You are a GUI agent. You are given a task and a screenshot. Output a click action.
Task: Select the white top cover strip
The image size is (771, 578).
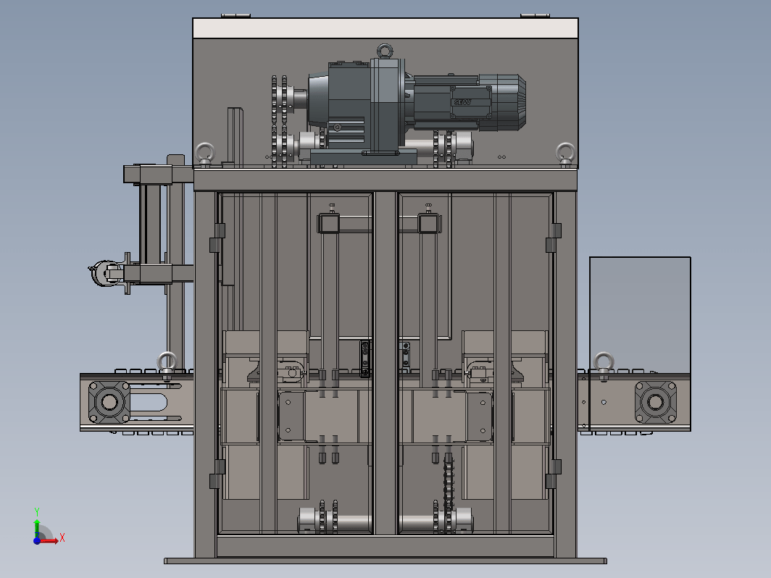point(385,28)
